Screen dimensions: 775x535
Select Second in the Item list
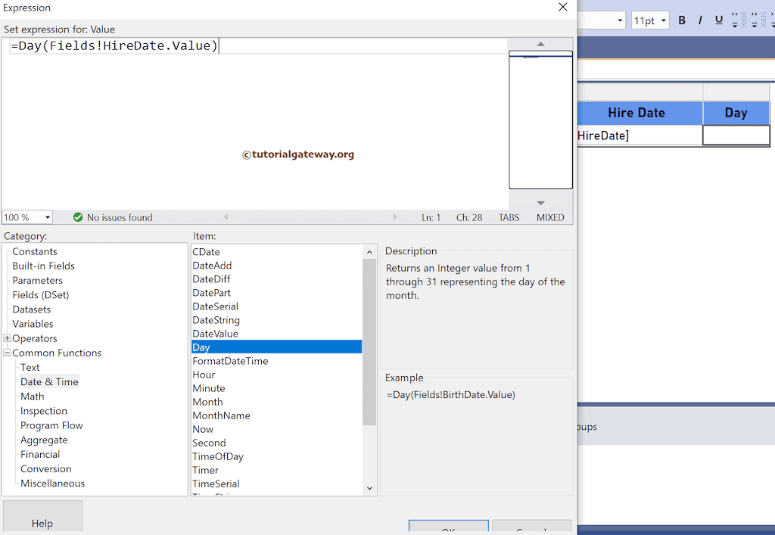click(x=277, y=443)
